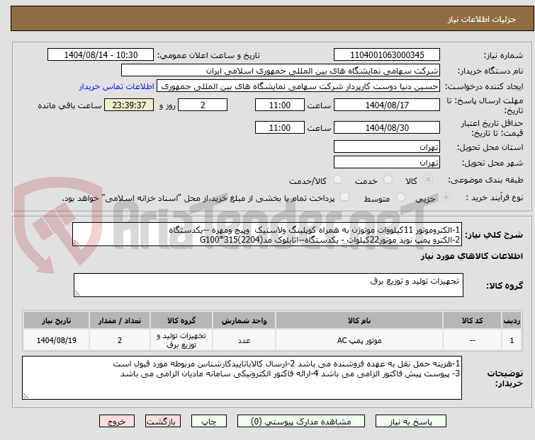Click the price validity time field 11:00
The image size is (535, 440).
pos(280,128)
